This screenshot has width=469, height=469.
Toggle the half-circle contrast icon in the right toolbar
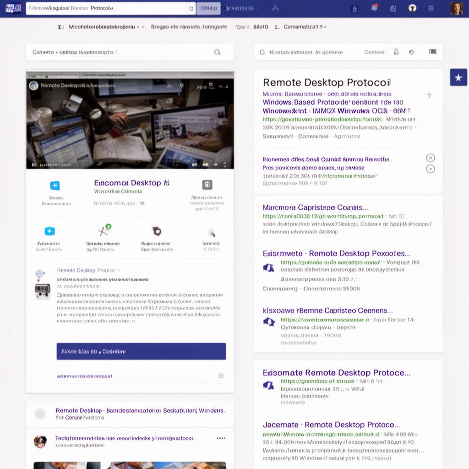pos(412,52)
